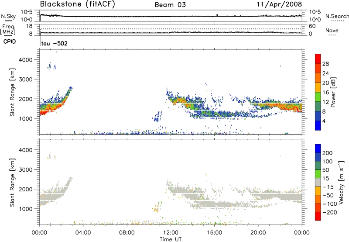The image size is (349, 242).
Task: Click the 'CPID' label
Action: [x=10, y=41]
